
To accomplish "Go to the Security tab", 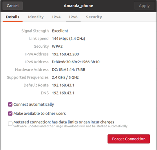I will coord(94,17).
